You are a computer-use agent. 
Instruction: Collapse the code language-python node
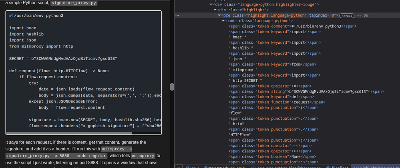tap(224, 21)
